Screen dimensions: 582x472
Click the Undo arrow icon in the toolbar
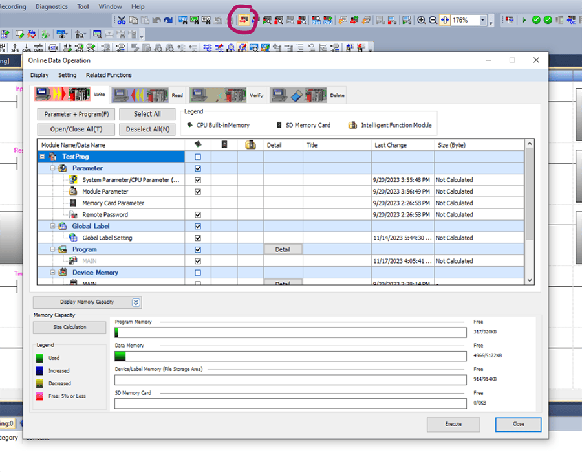[156, 20]
